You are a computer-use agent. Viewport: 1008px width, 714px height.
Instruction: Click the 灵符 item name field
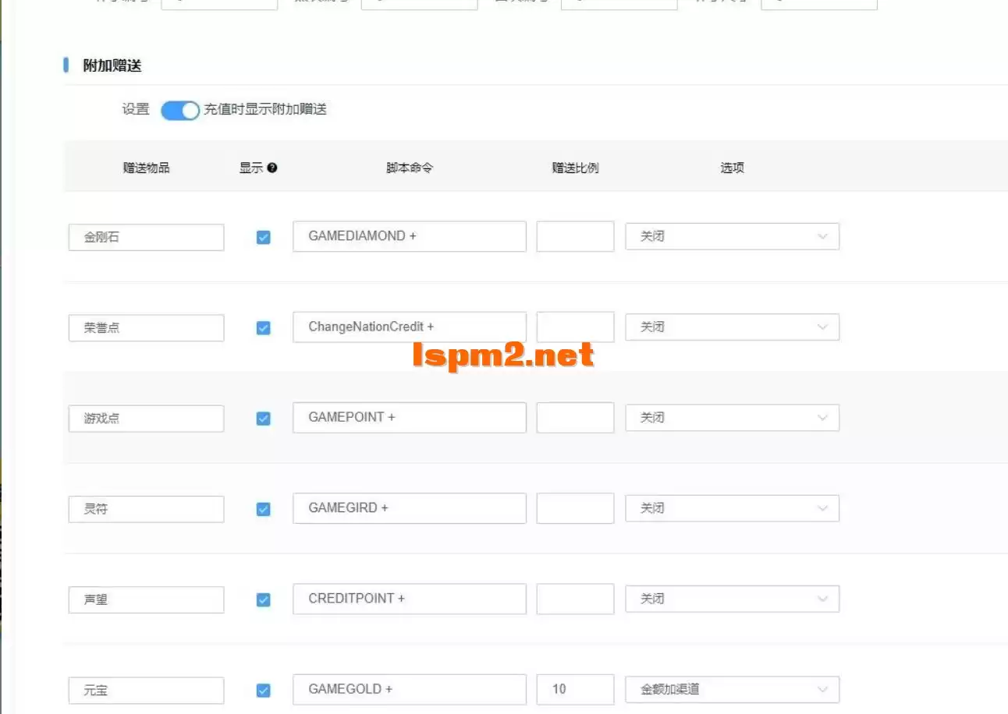coord(146,509)
